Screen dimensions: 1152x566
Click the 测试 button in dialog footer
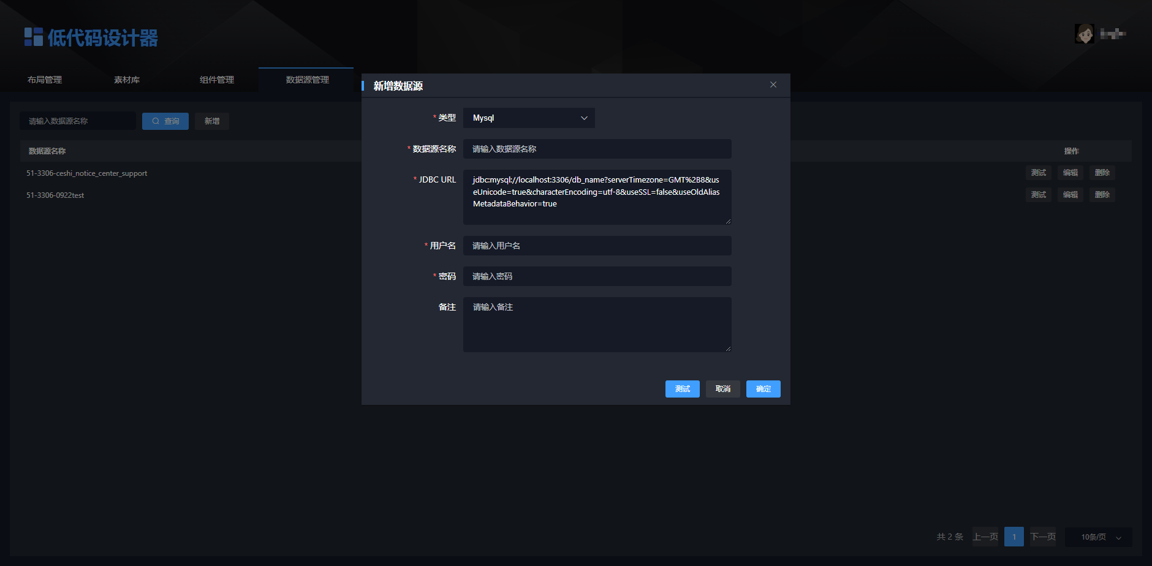[683, 389]
